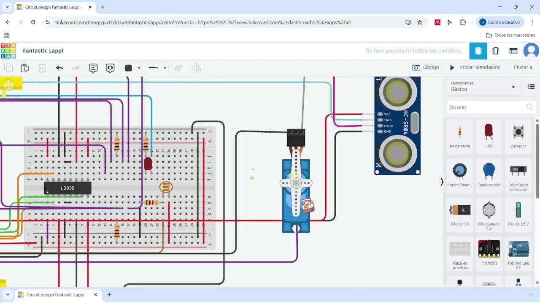Switch to schematic view

pyautogui.click(x=496, y=51)
